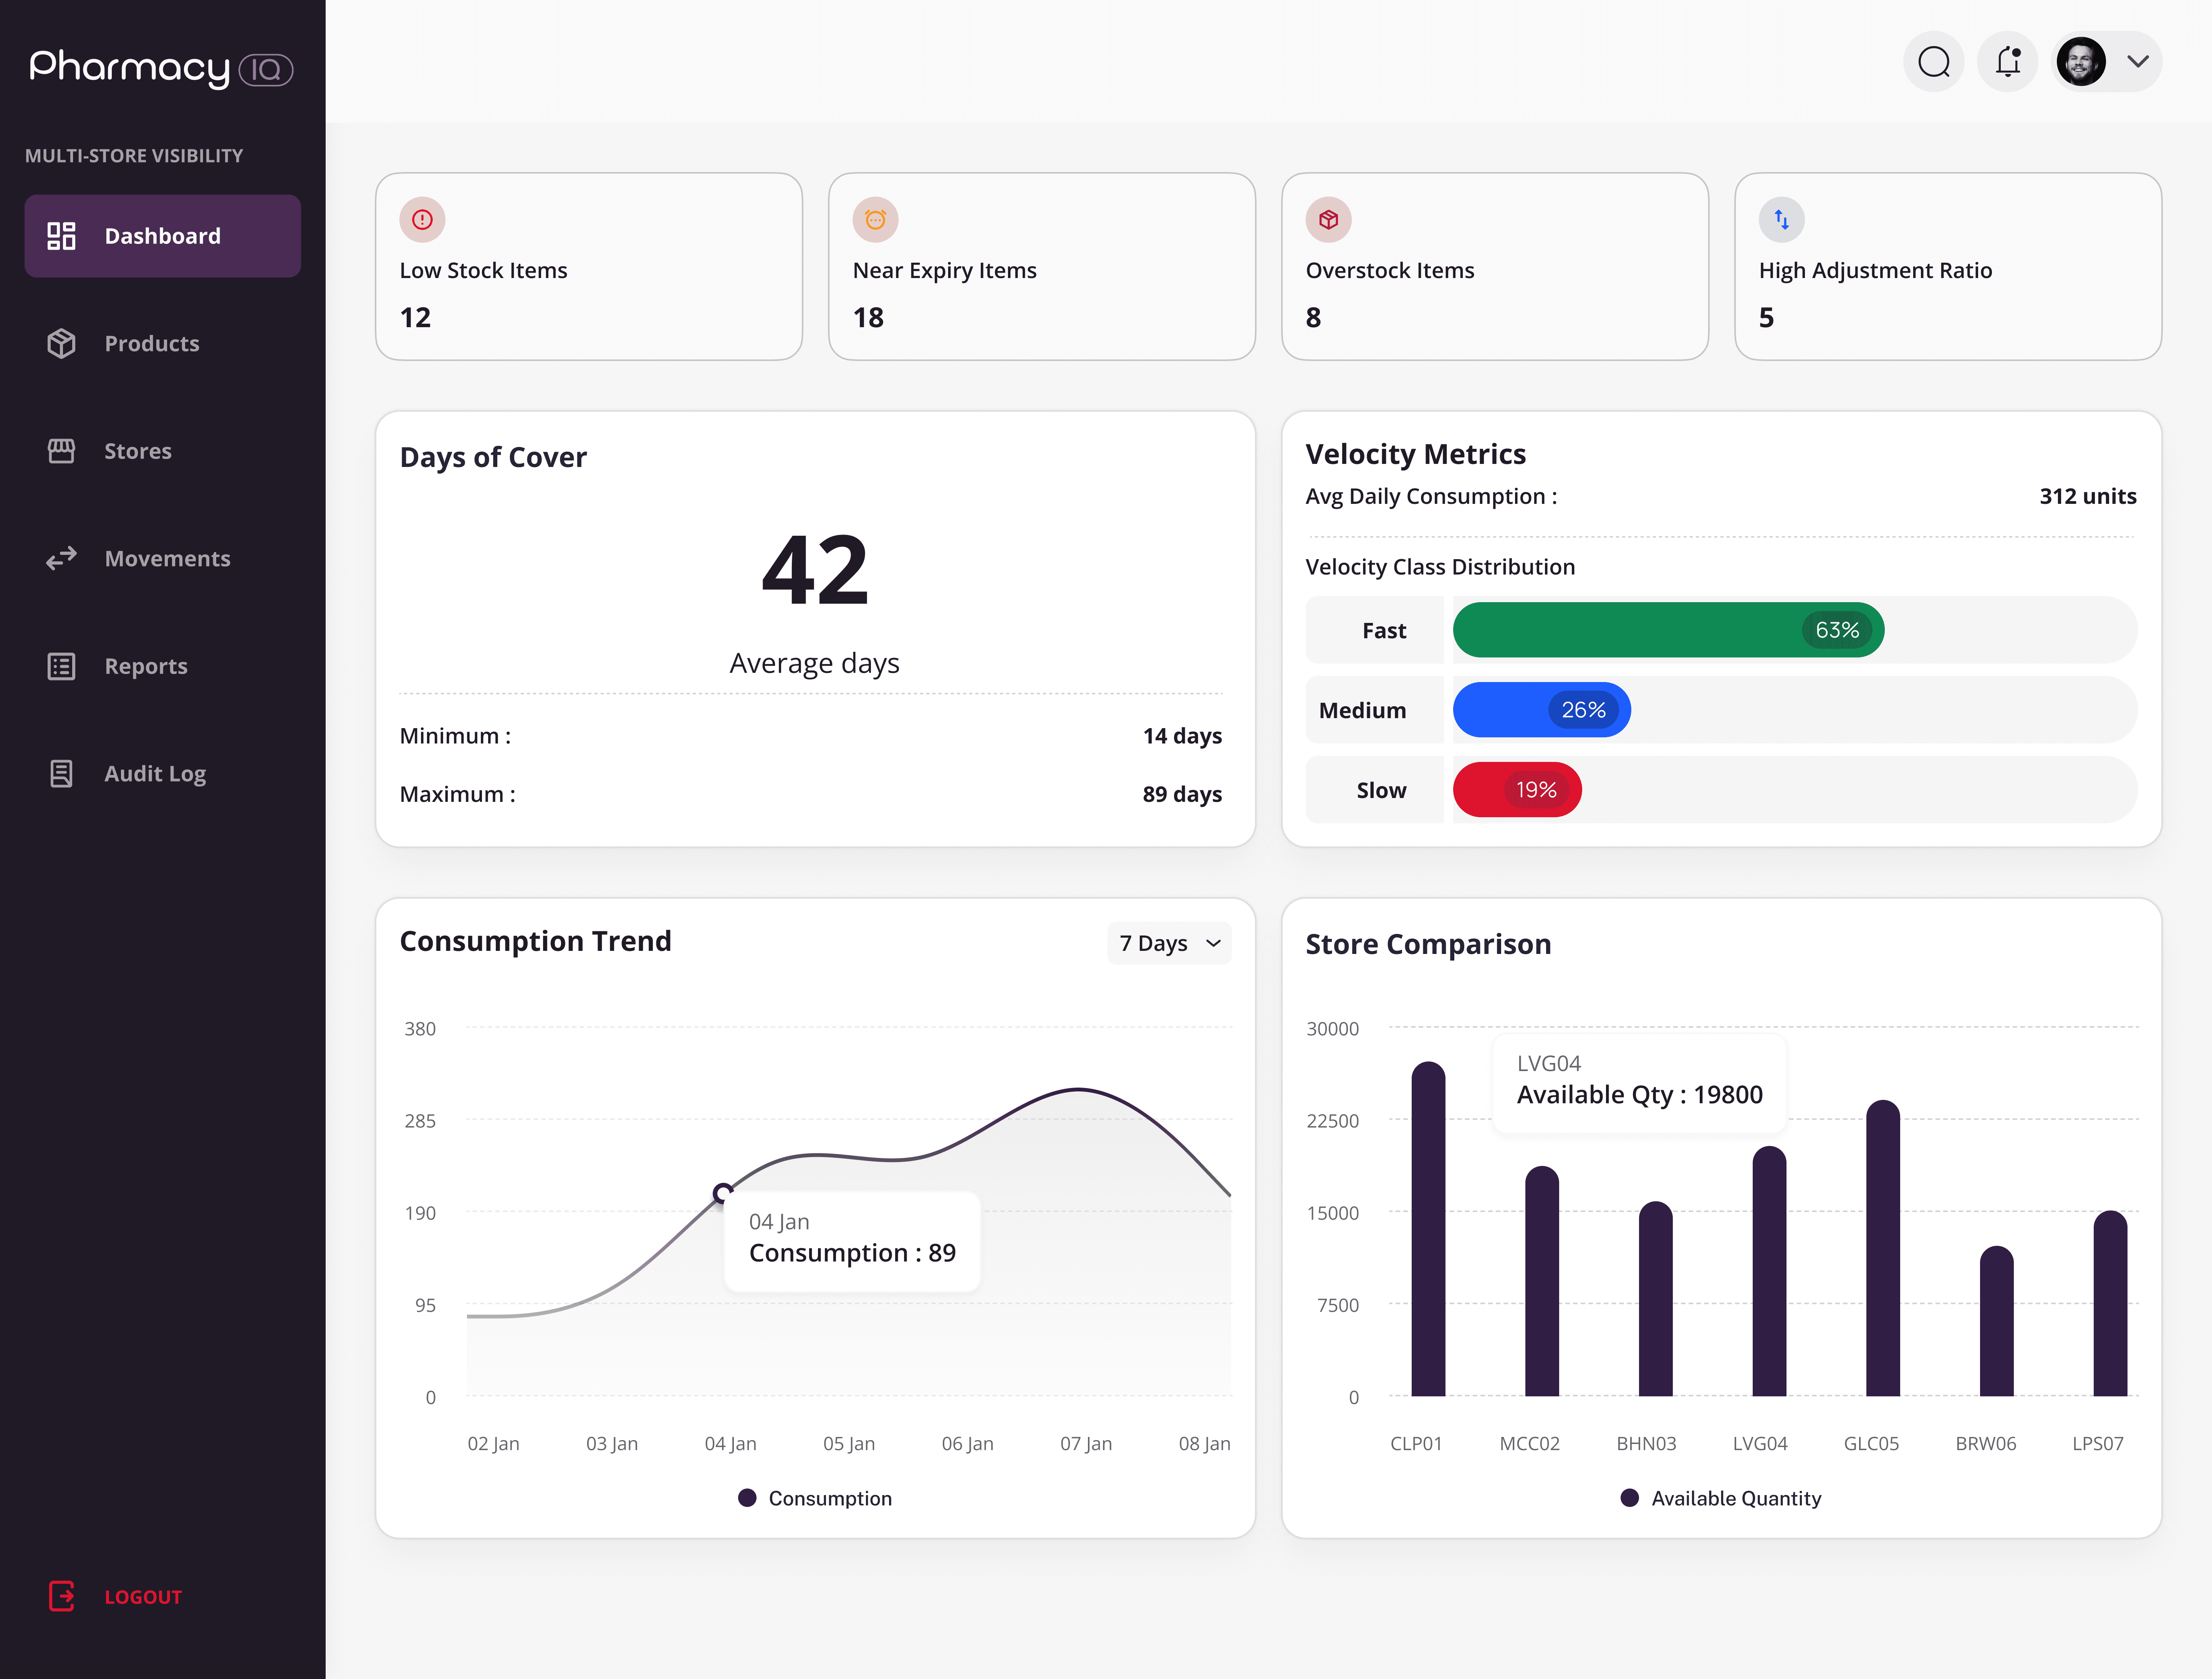Select the Dashboard sidebar item
The height and width of the screenshot is (1679, 2212).
pos(162,236)
